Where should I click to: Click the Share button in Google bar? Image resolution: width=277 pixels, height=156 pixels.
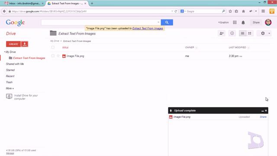coord(256,23)
